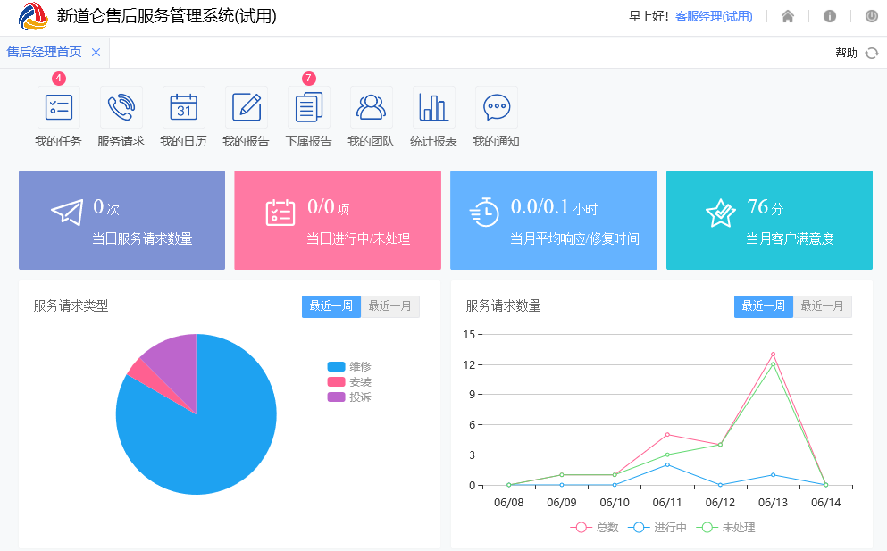887x551 pixels.
Task: Click the refresh icon beside 帮助
Action: point(872,53)
